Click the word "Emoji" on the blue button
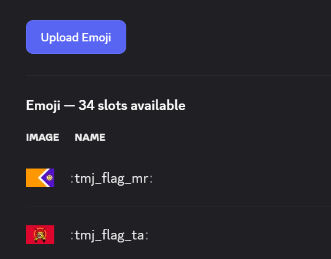This screenshot has height=259, width=331. [97, 38]
